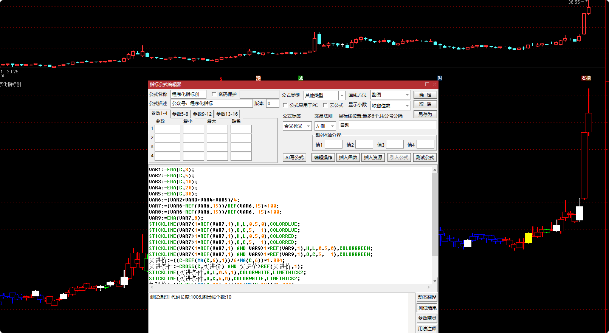Image resolution: width=609 pixels, height=333 pixels.
Task: Enable the 密码保护 checkbox
Action: [214, 94]
